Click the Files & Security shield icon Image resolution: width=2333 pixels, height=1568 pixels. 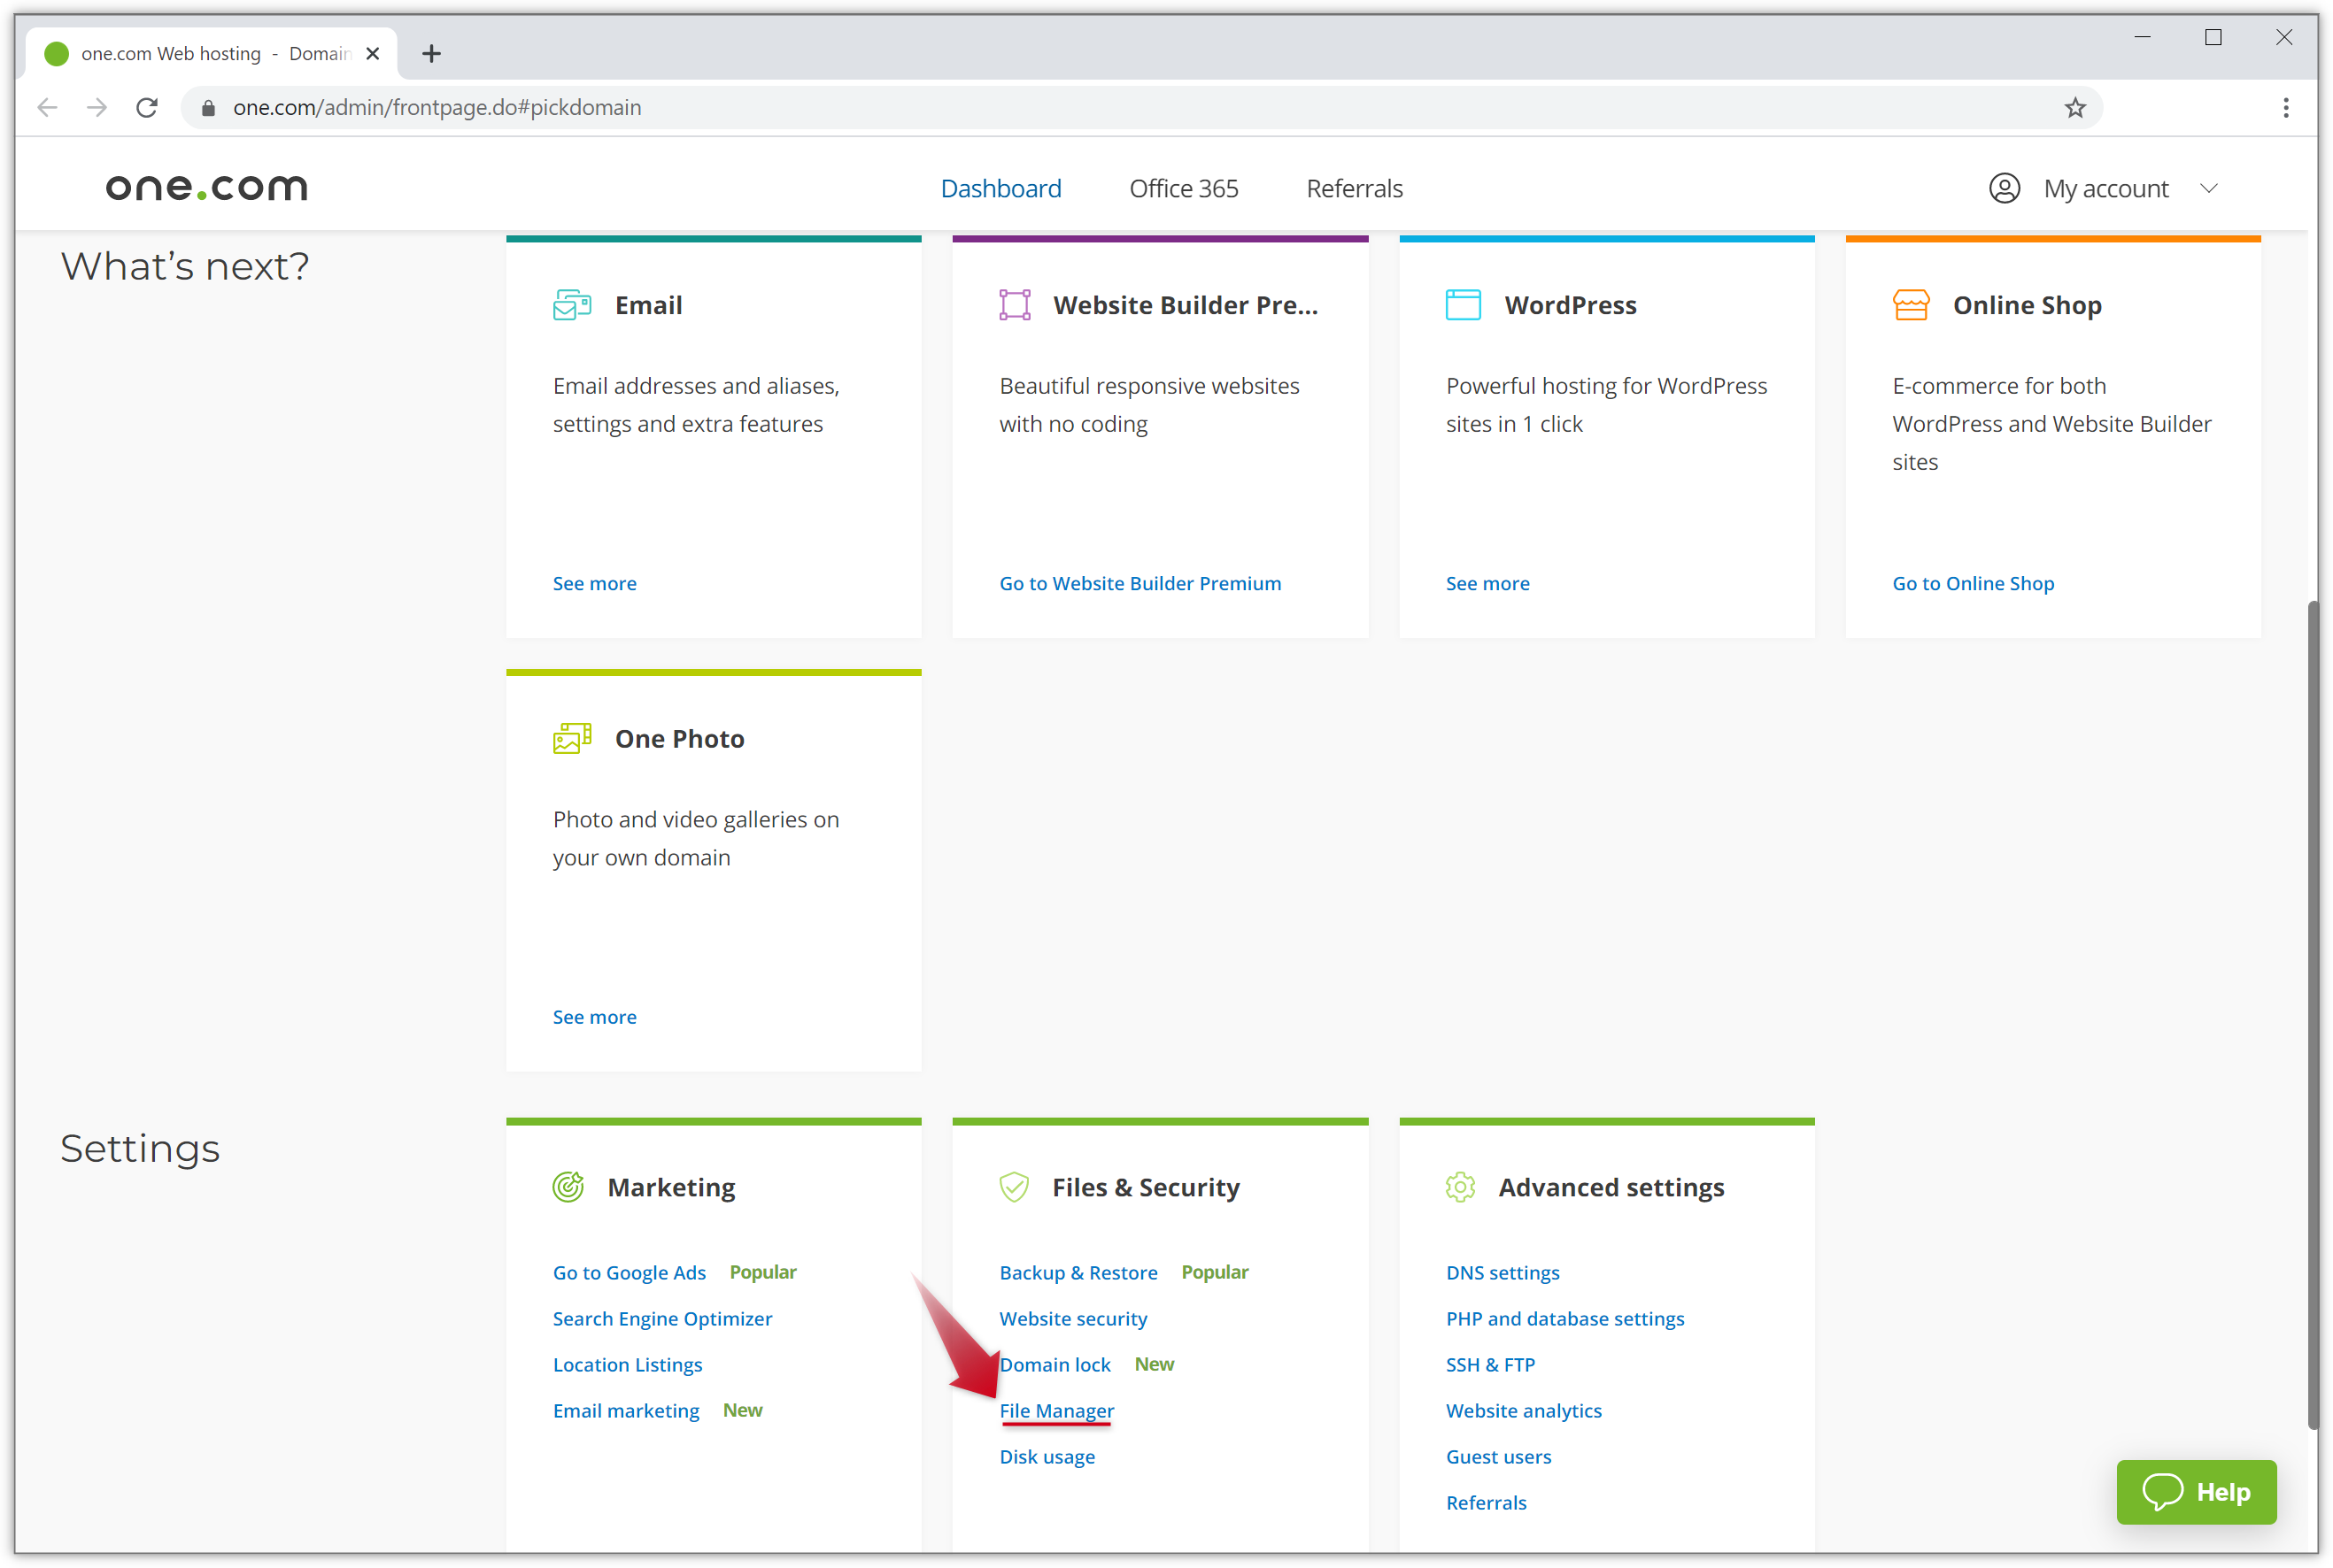(1014, 1187)
